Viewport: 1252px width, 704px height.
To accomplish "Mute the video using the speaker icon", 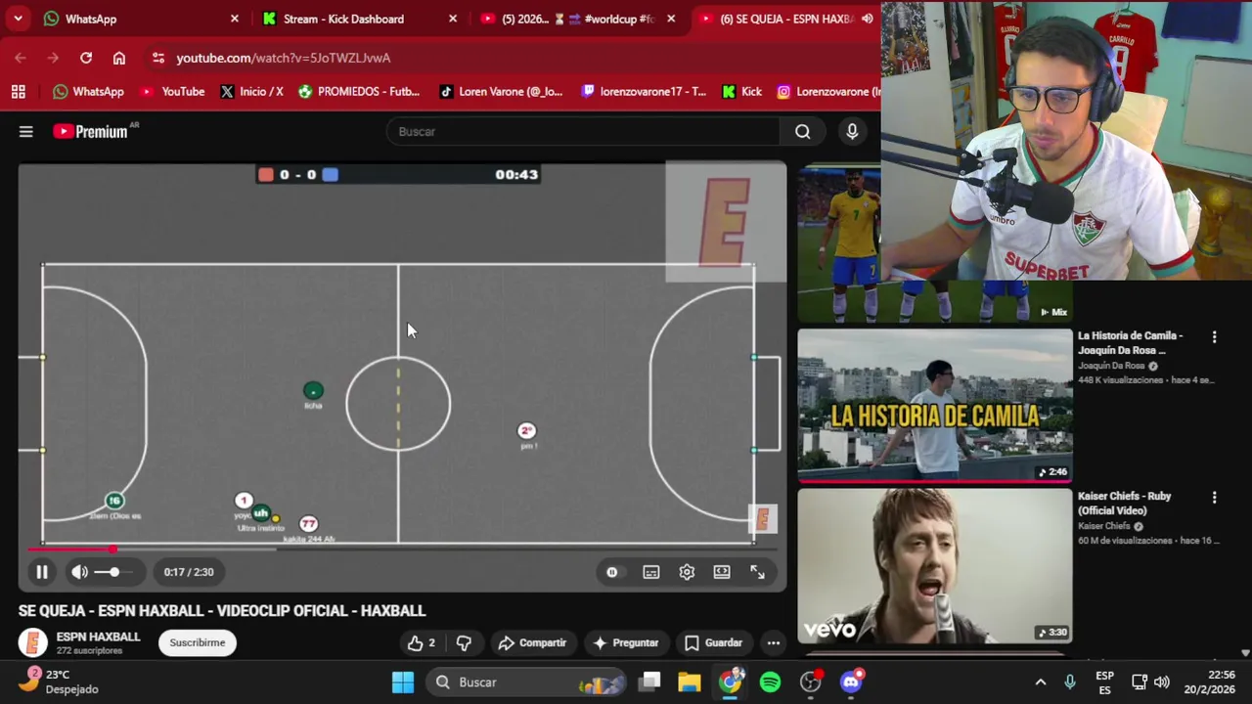I will (79, 572).
